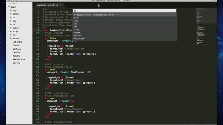This screenshot has width=223, height=125.
Task: Expand the lib folder arrow
Action: [x=11, y=24]
